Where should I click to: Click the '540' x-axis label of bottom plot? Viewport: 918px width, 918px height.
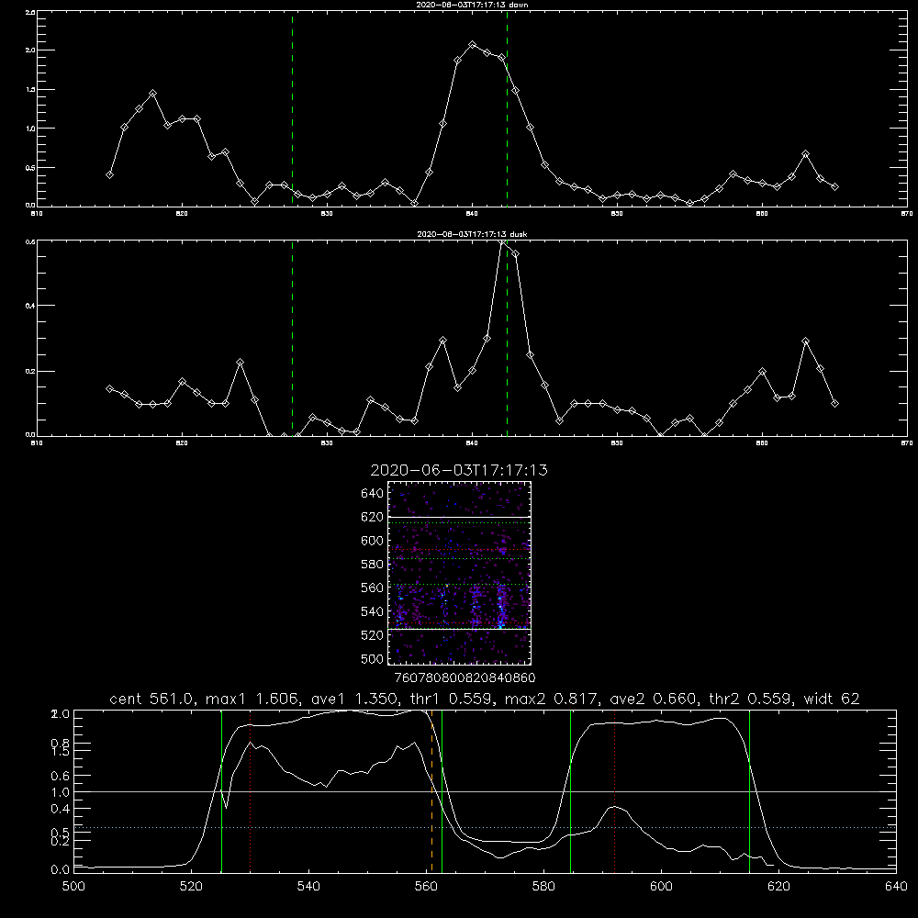(x=308, y=887)
